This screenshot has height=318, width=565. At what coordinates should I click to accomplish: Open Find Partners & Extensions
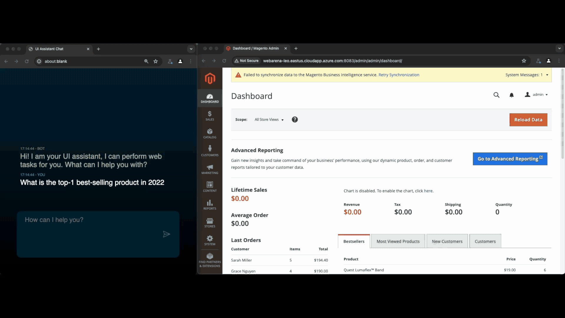pyautogui.click(x=210, y=259)
